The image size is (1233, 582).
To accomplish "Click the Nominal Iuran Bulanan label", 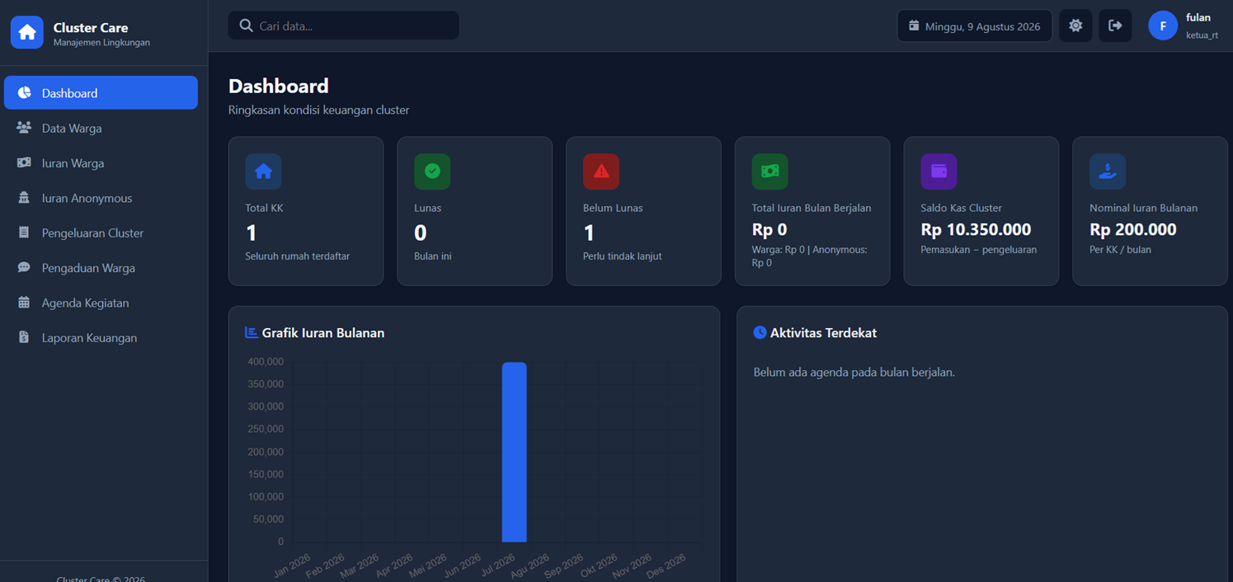I will click(1144, 208).
